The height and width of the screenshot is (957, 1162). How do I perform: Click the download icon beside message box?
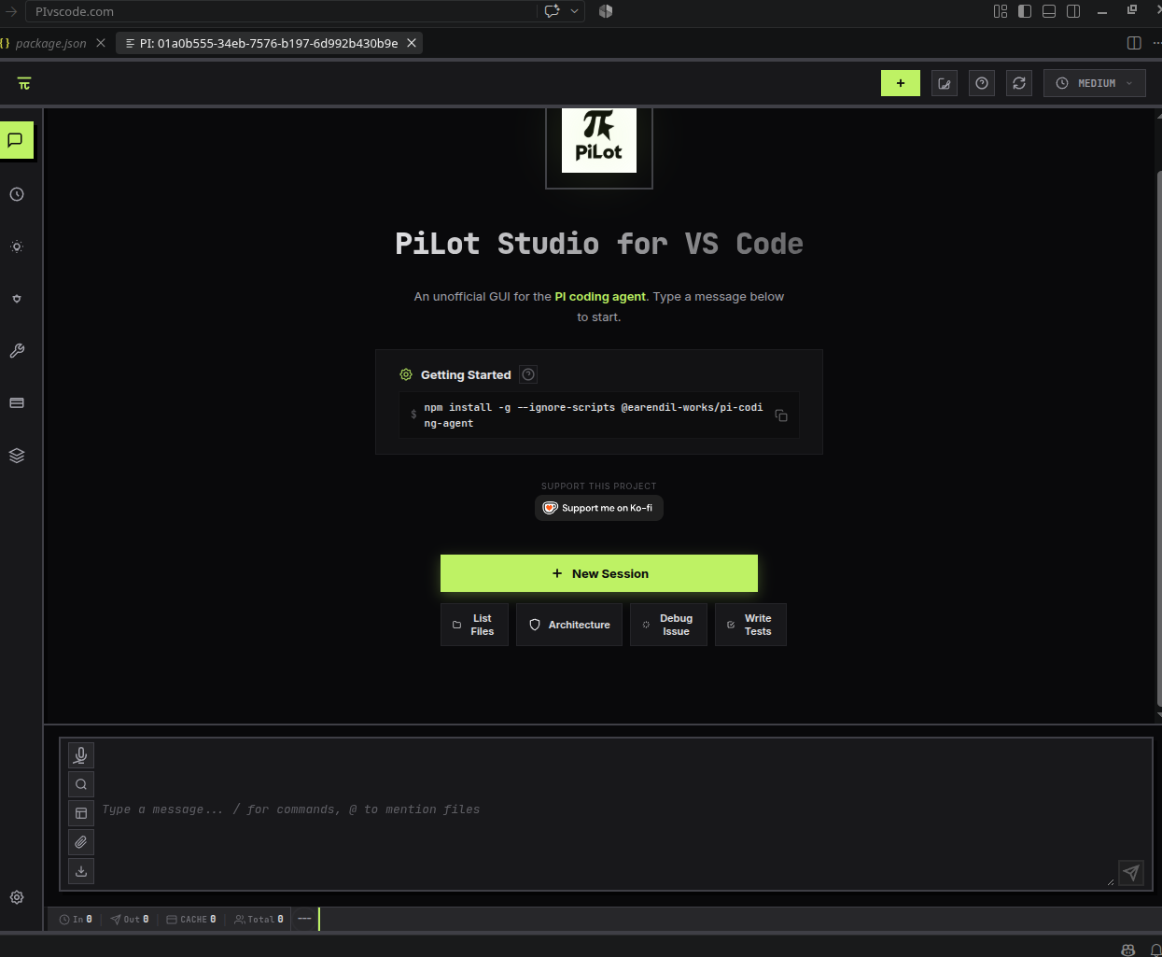(x=81, y=871)
